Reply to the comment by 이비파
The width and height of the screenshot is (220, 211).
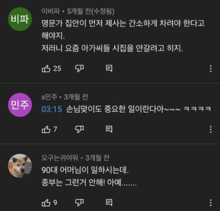point(109,68)
